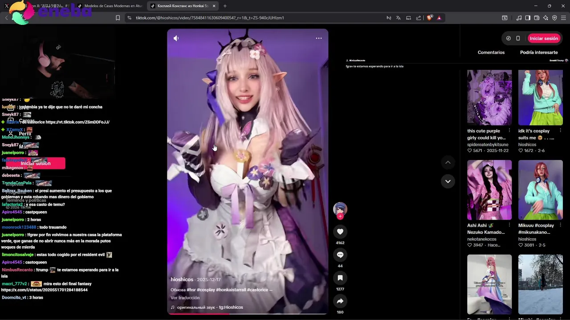Viewport: 570px width, 320px height.
Task: Open the hioshicos profile avatar beside the video
Action: pos(340,209)
